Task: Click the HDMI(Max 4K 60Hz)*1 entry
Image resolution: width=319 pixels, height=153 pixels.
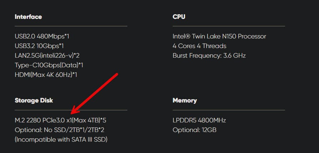Action: point(46,75)
